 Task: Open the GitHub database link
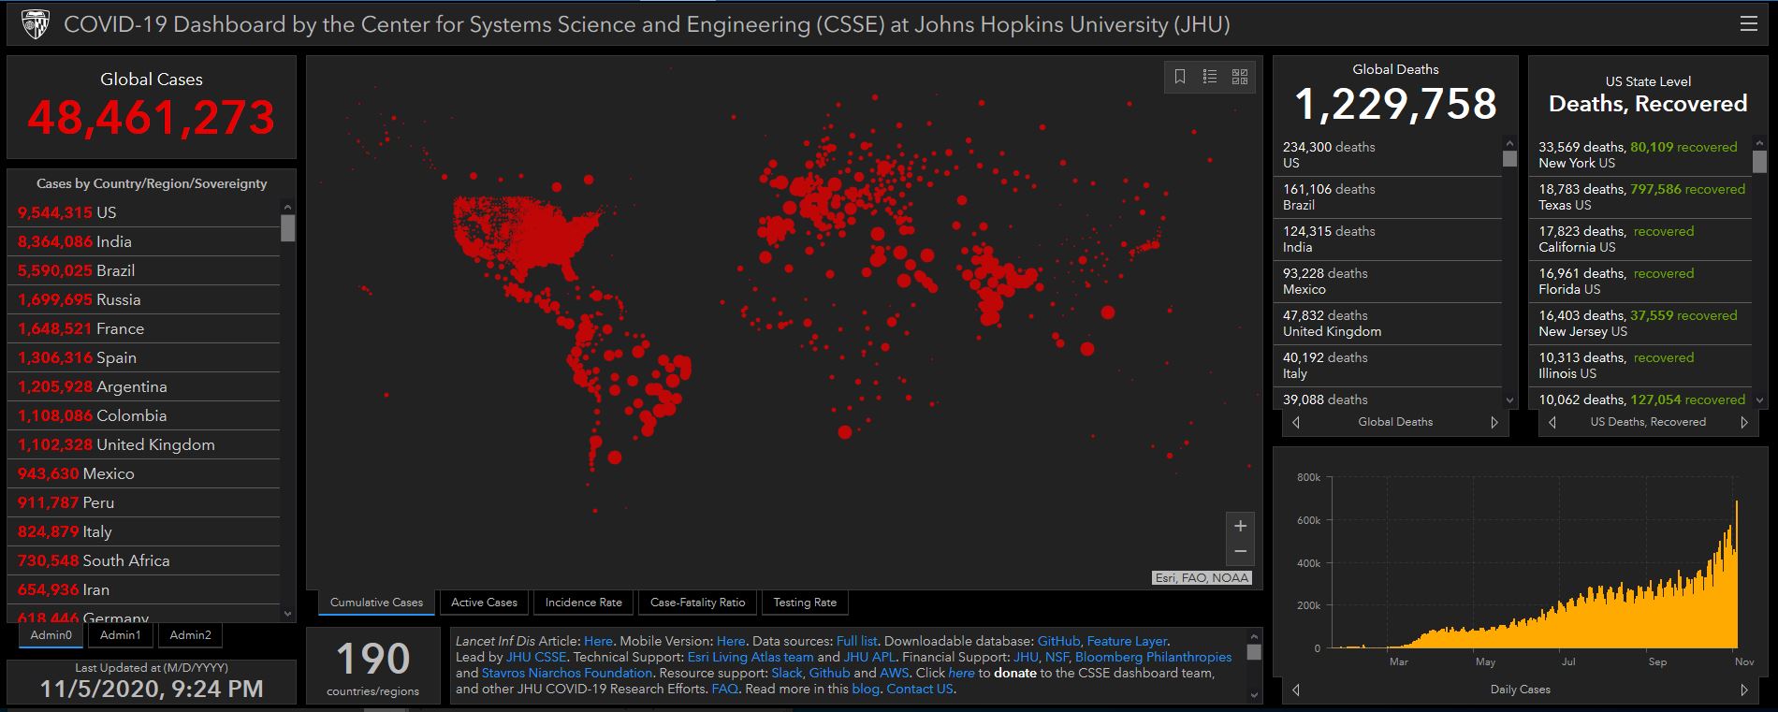pos(1058,641)
